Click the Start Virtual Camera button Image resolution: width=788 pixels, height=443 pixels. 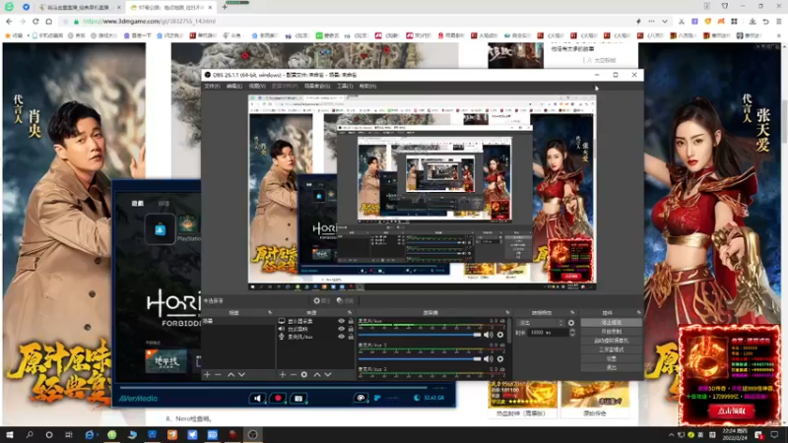(x=611, y=341)
